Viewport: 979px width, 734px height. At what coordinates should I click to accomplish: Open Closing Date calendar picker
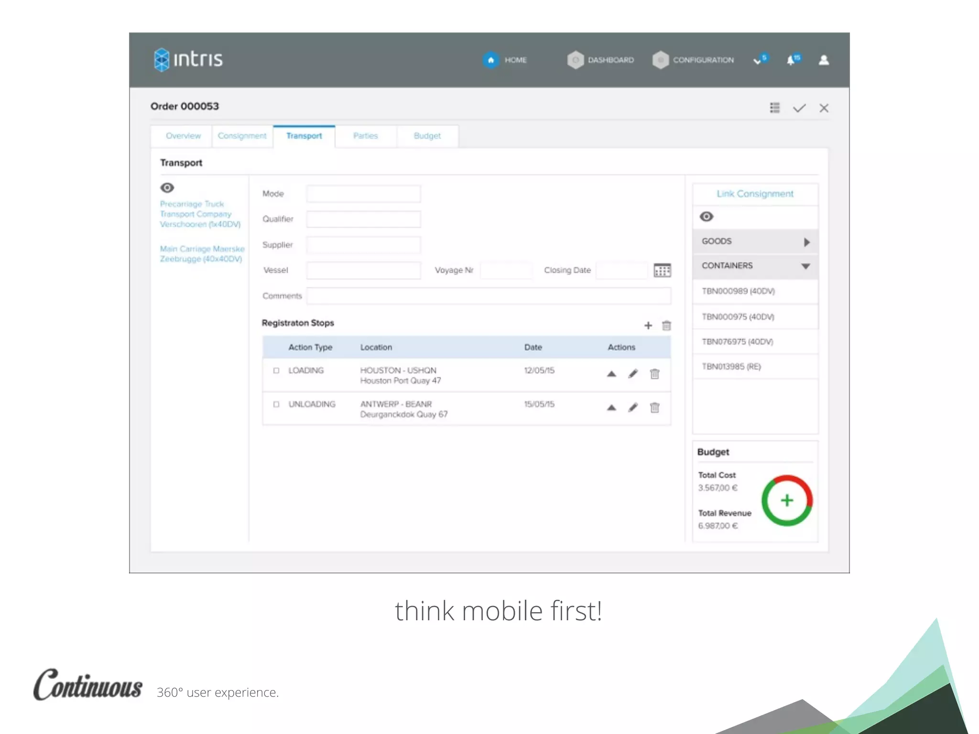tap(662, 270)
